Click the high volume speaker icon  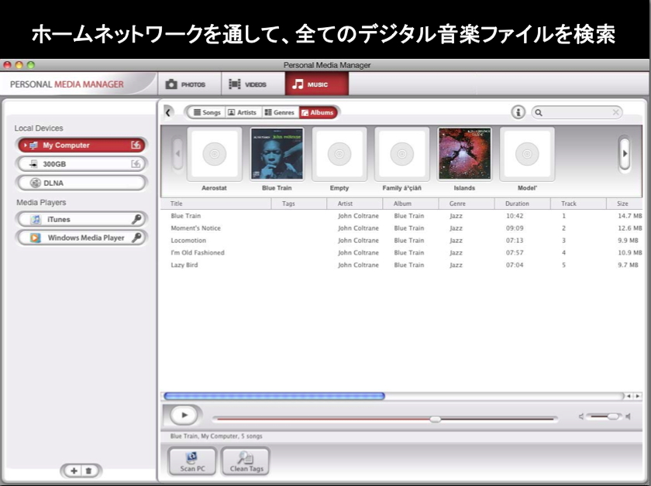tap(629, 416)
